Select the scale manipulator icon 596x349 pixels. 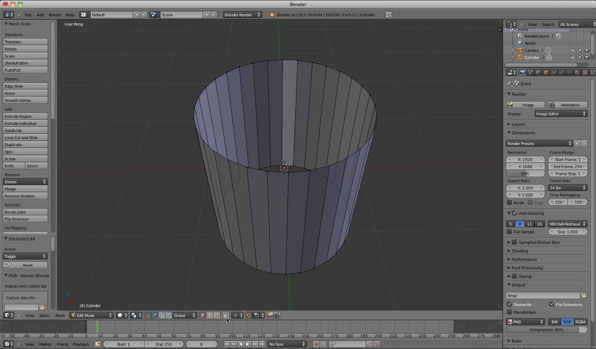[168, 315]
